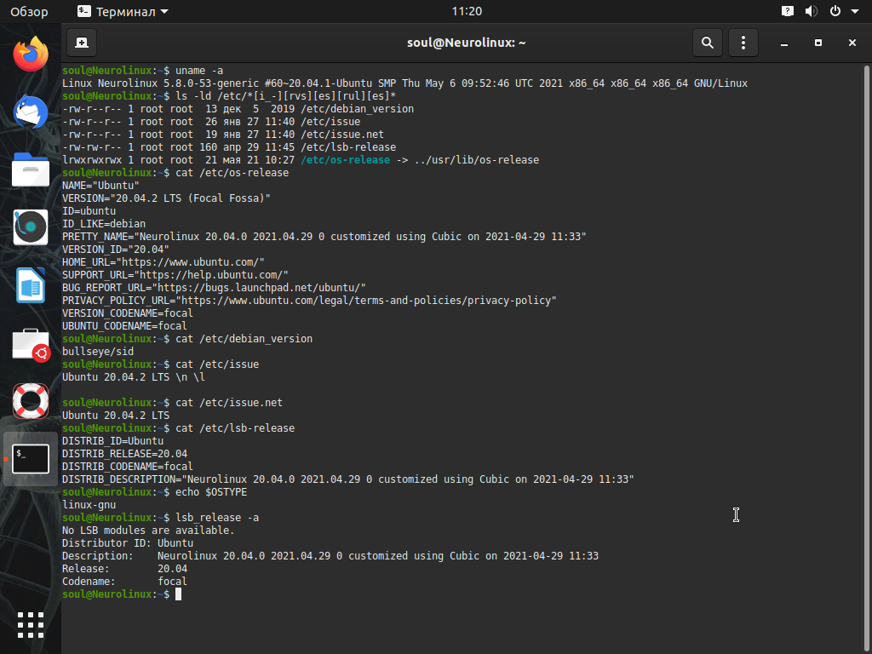Close the terminal window

(852, 43)
